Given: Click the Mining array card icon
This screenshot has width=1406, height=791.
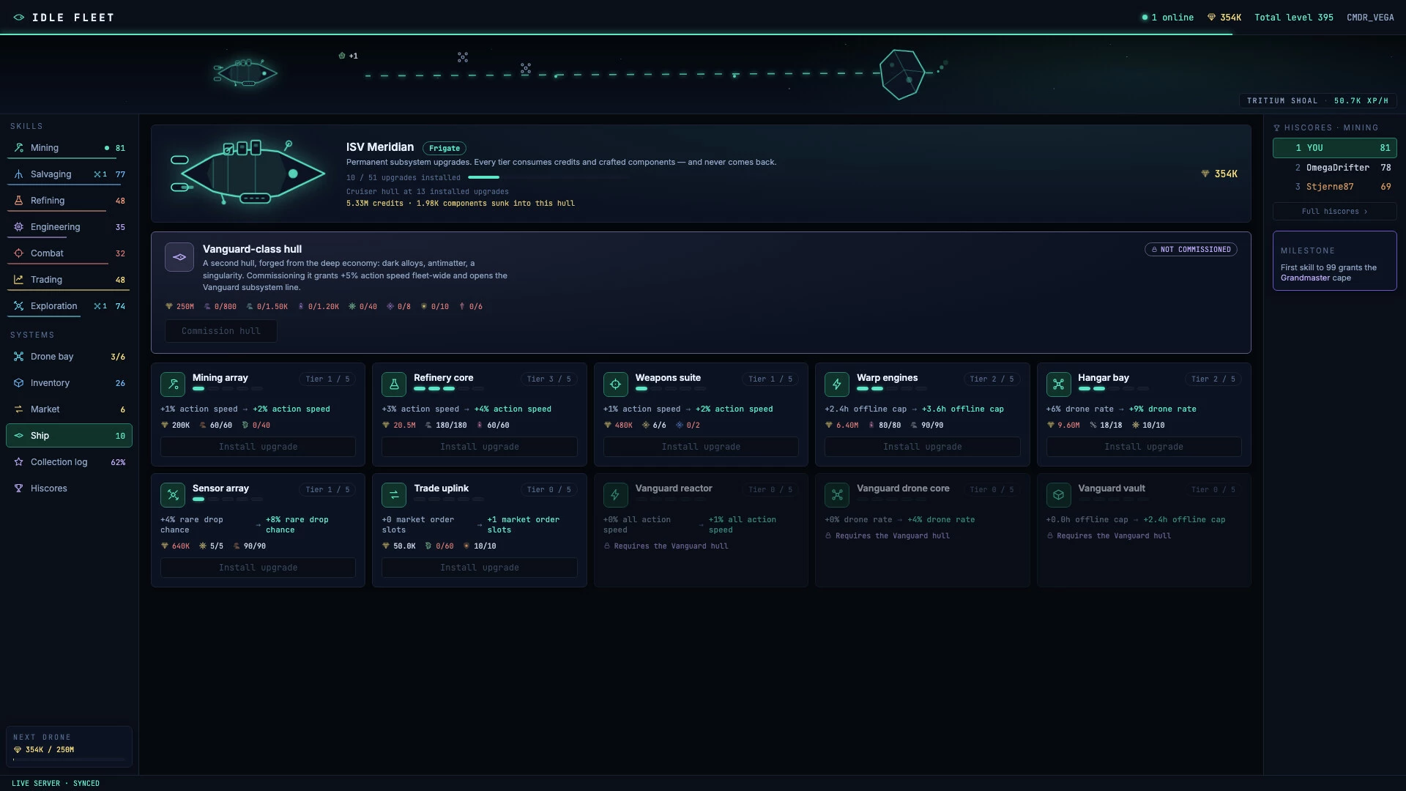Looking at the screenshot, I should (173, 385).
